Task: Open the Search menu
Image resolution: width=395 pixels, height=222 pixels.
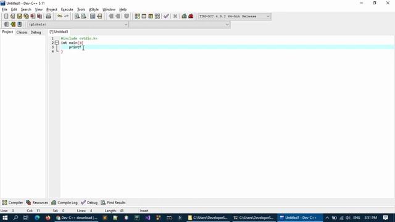Action: click(x=26, y=10)
